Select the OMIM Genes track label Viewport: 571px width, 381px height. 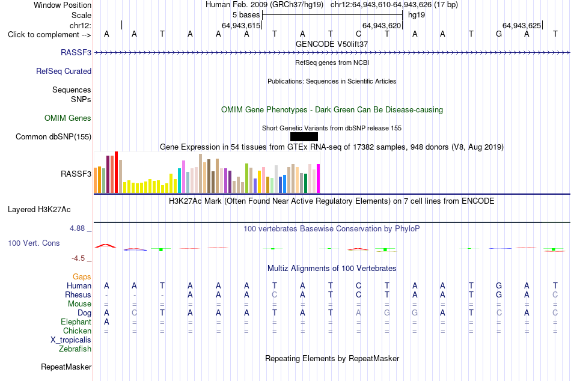68,118
